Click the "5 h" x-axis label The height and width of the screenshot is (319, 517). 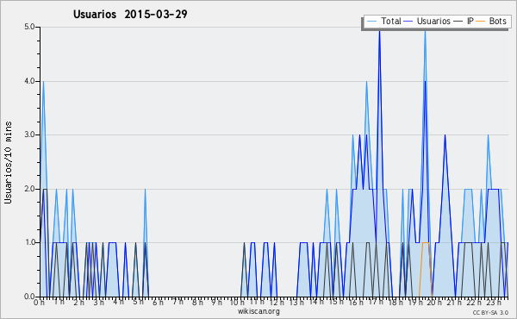coord(138,303)
